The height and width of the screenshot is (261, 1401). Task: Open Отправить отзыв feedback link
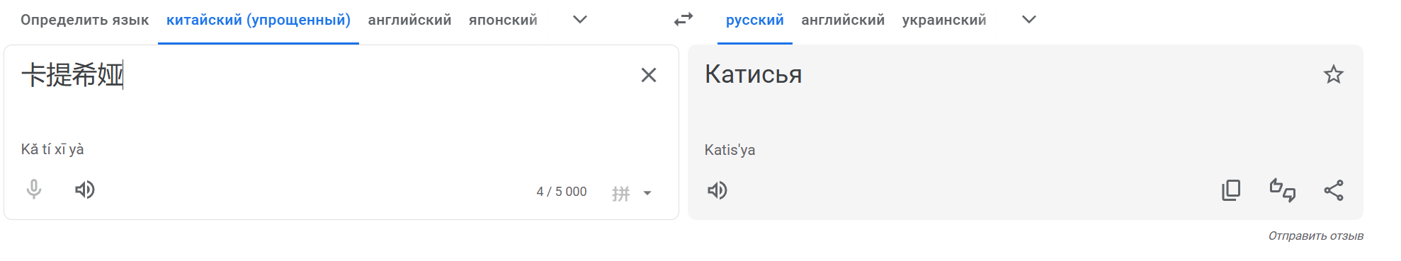[1315, 236]
